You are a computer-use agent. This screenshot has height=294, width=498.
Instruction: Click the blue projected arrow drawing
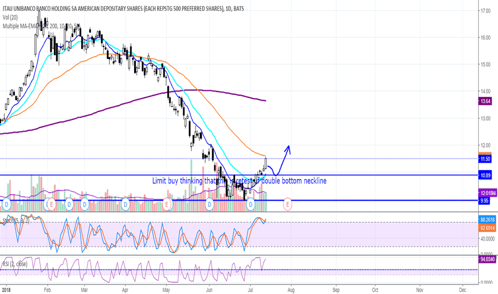(279, 161)
